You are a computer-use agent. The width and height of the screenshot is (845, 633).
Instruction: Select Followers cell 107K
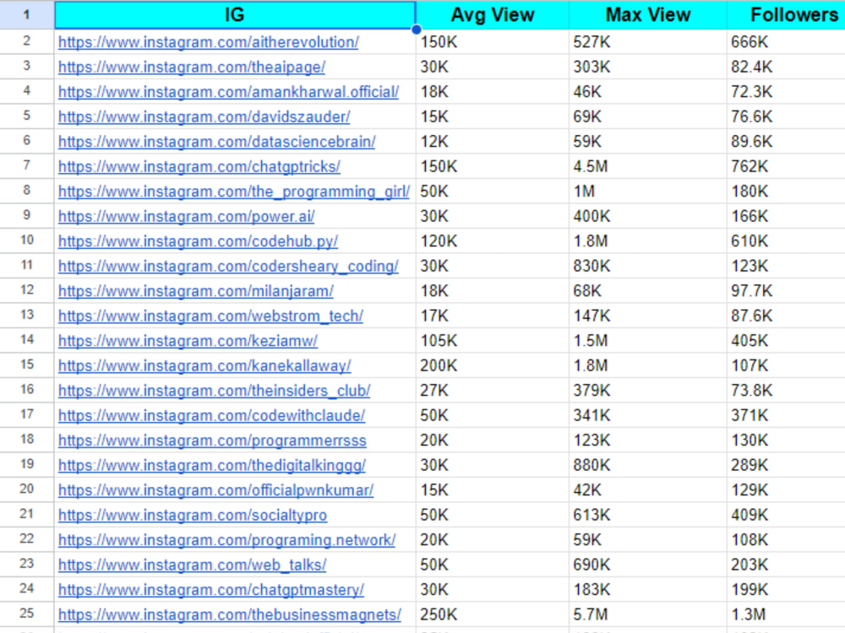tap(786, 365)
